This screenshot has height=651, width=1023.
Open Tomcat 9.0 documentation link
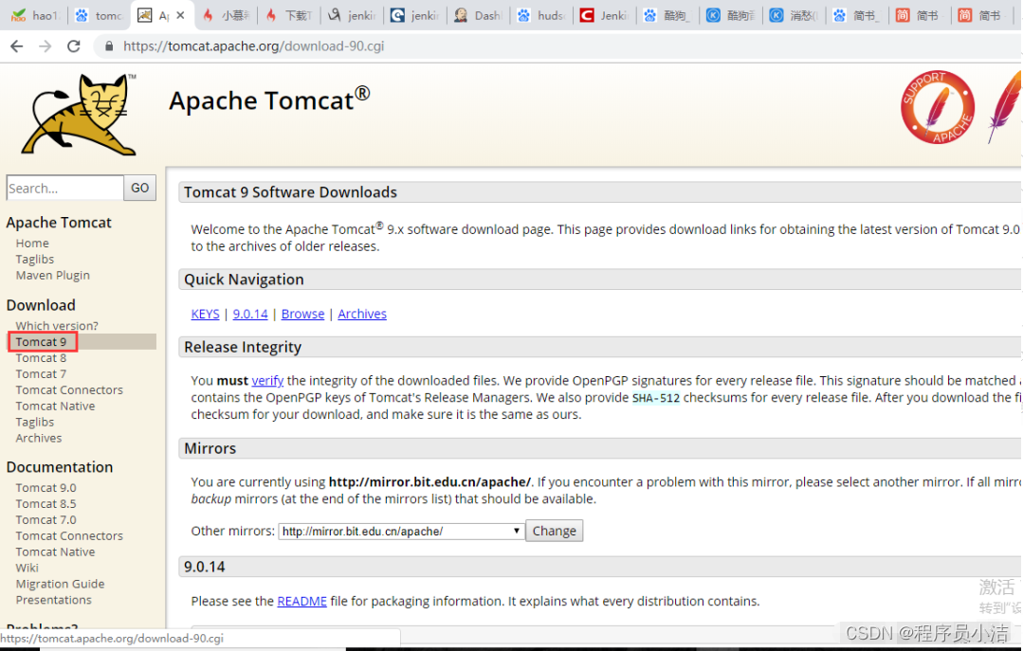pyautogui.click(x=46, y=488)
